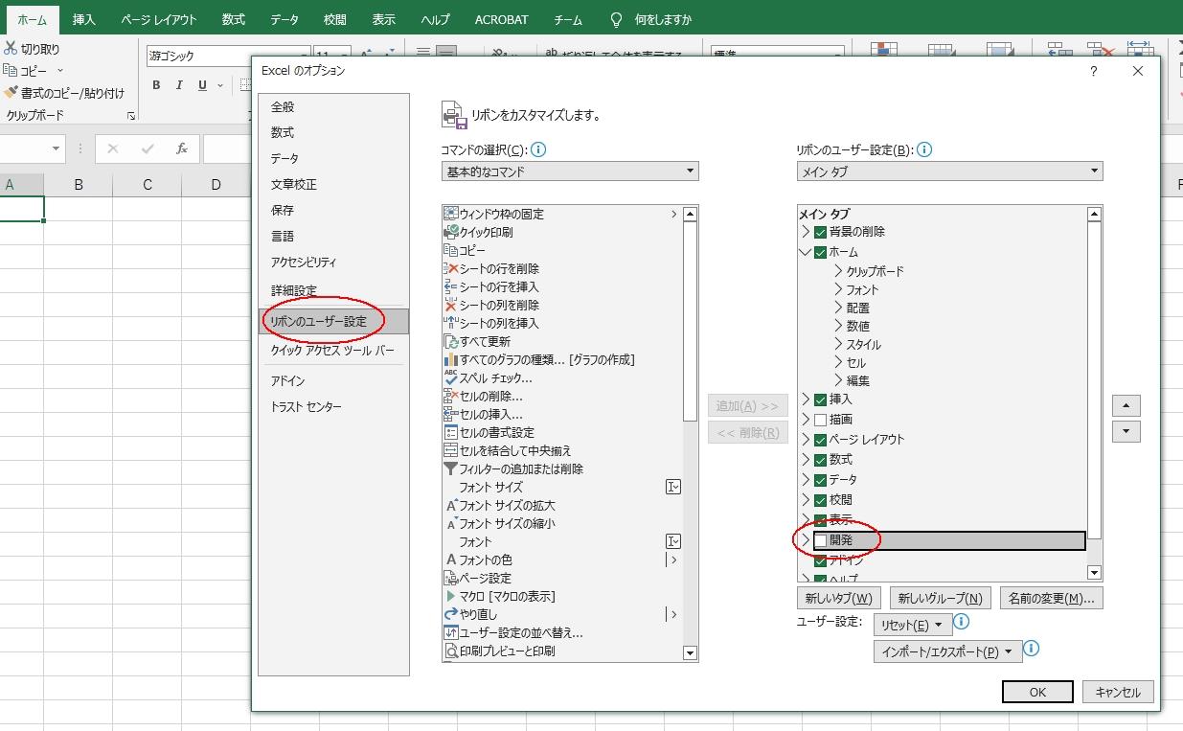Click the OK button
1183x731 pixels.
pyautogui.click(x=1037, y=692)
